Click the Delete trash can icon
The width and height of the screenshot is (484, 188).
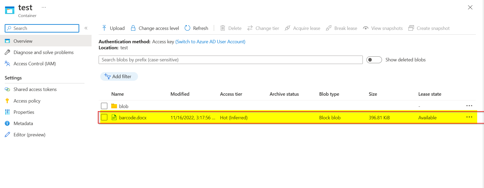pyautogui.click(x=223, y=28)
